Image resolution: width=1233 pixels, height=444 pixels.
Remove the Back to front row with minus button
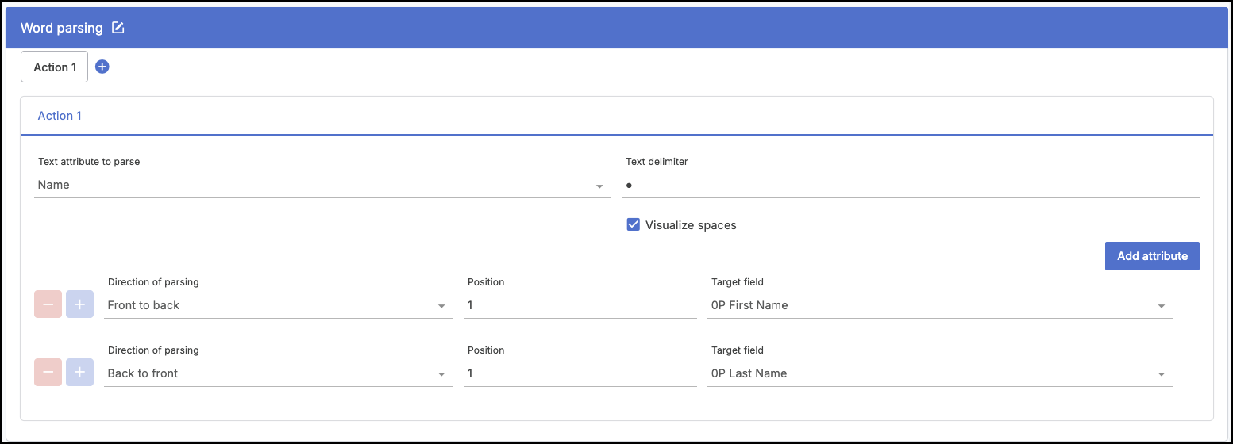coord(48,373)
